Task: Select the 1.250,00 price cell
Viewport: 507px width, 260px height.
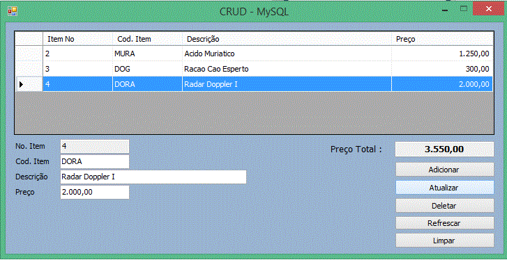Action: point(442,54)
